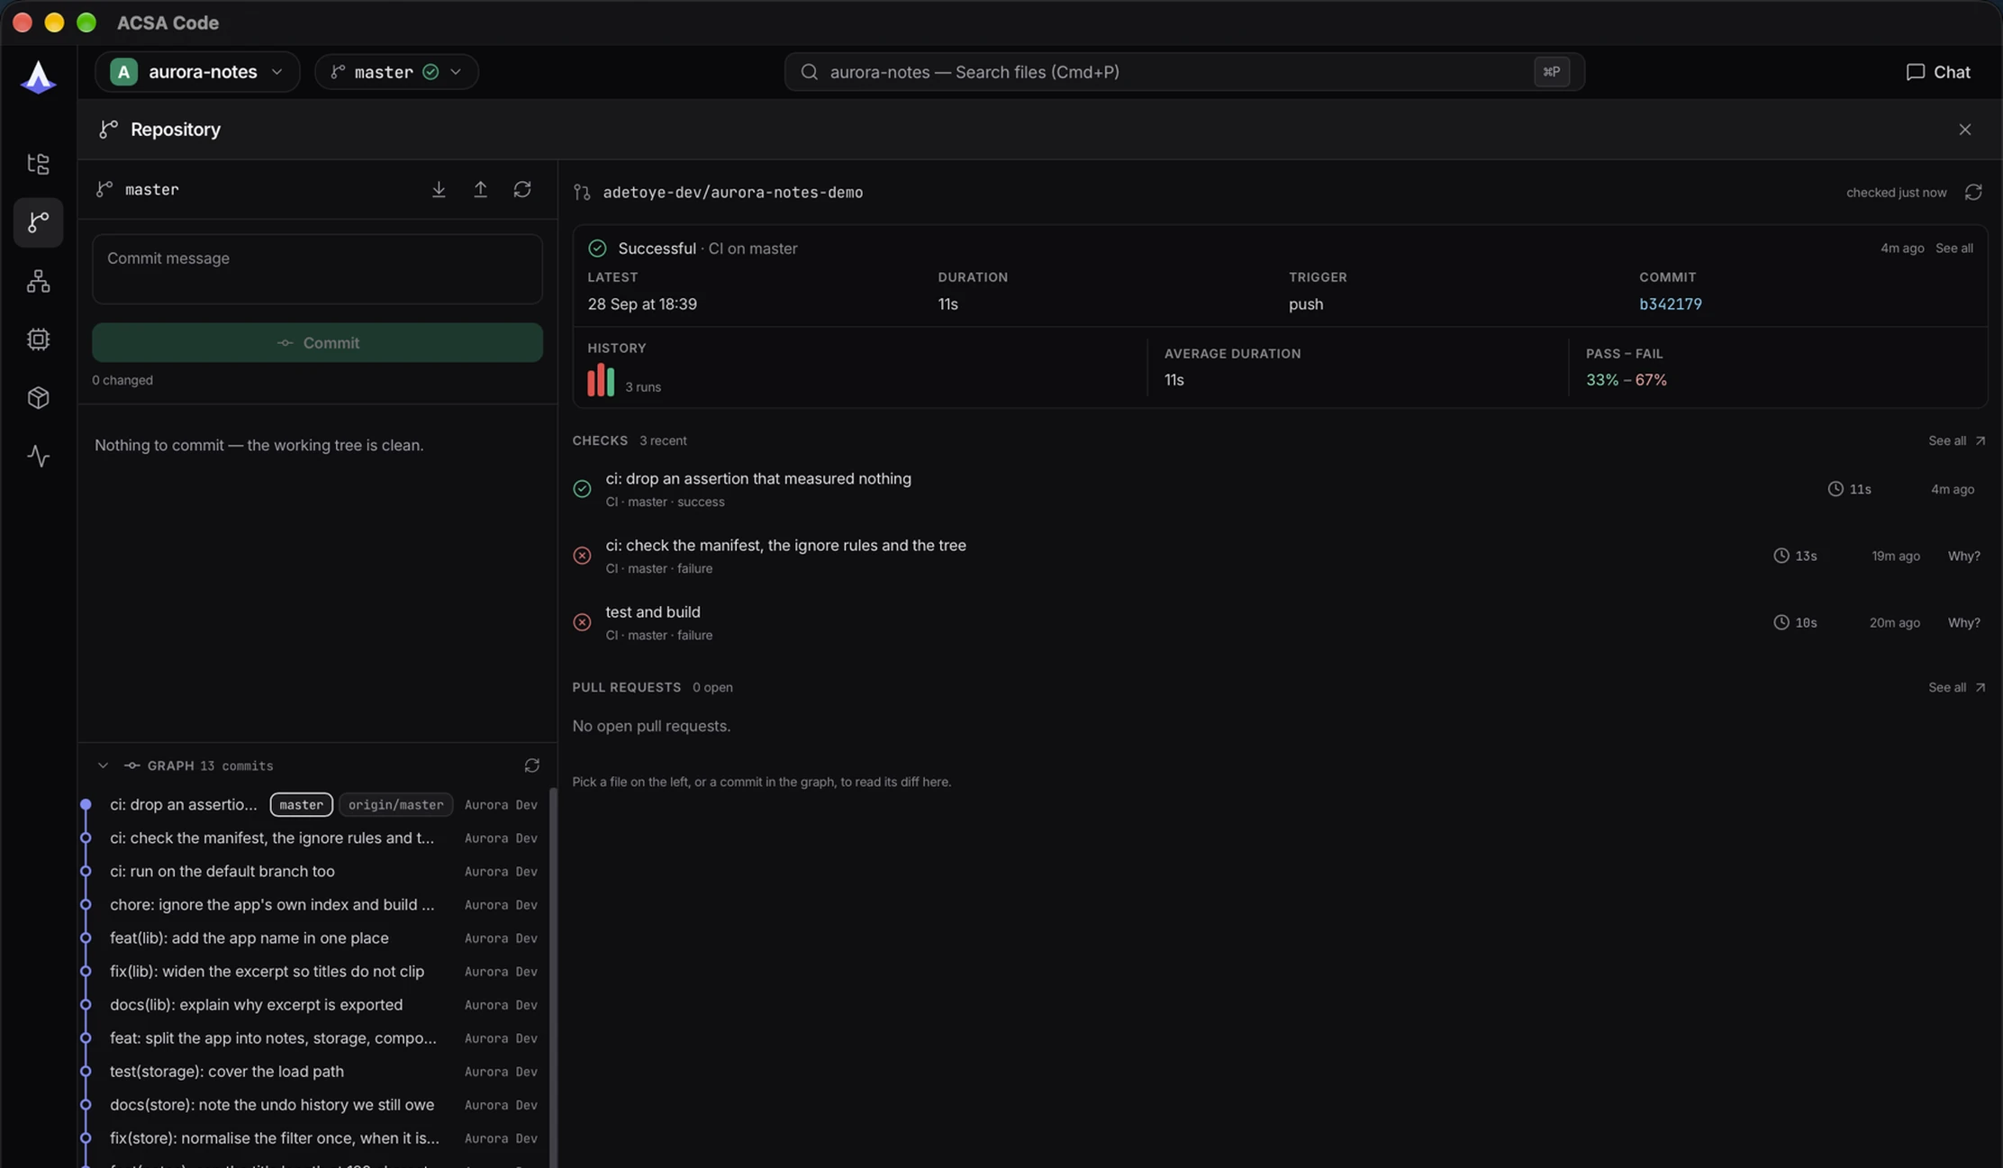Open the activity pulse sidebar icon

tap(38, 457)
